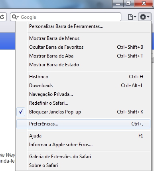Open Galeria de Extensões do Safari

click(x=83, y=157)
